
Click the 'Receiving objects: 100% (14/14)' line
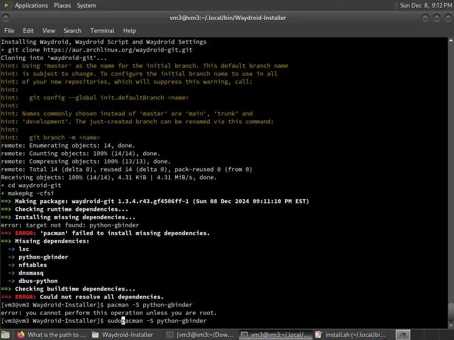tap(109, 177)
